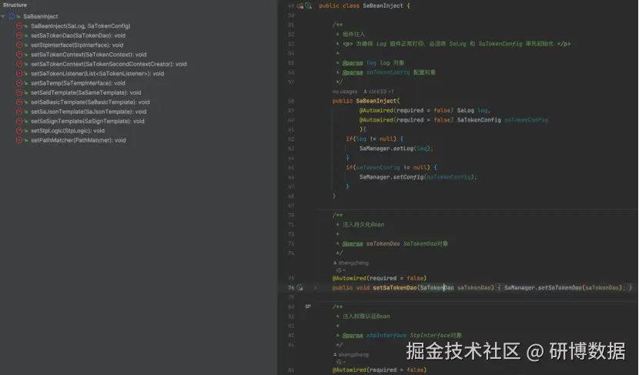This screenshot has width=639, height=375.
Task: Click the method icon next to setSaSignTemplate
Action: [19, 121]
